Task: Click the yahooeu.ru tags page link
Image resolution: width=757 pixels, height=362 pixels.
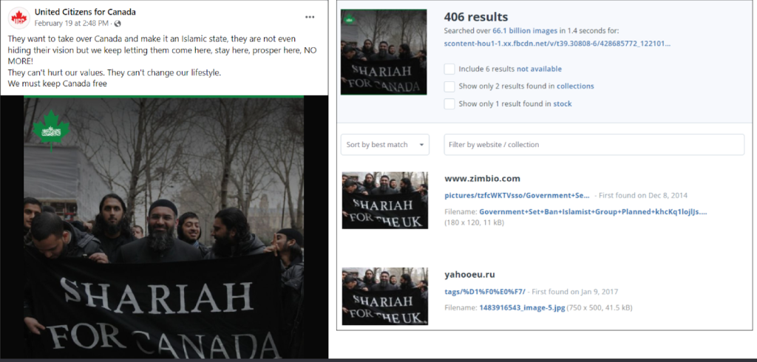Action: tap(484, 291)
